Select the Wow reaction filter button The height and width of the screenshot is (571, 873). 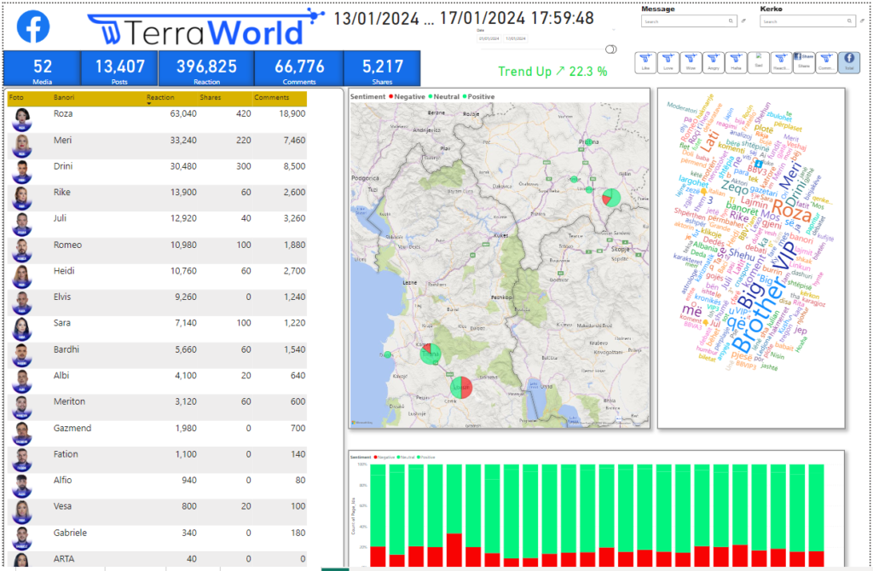coord(691,62)
